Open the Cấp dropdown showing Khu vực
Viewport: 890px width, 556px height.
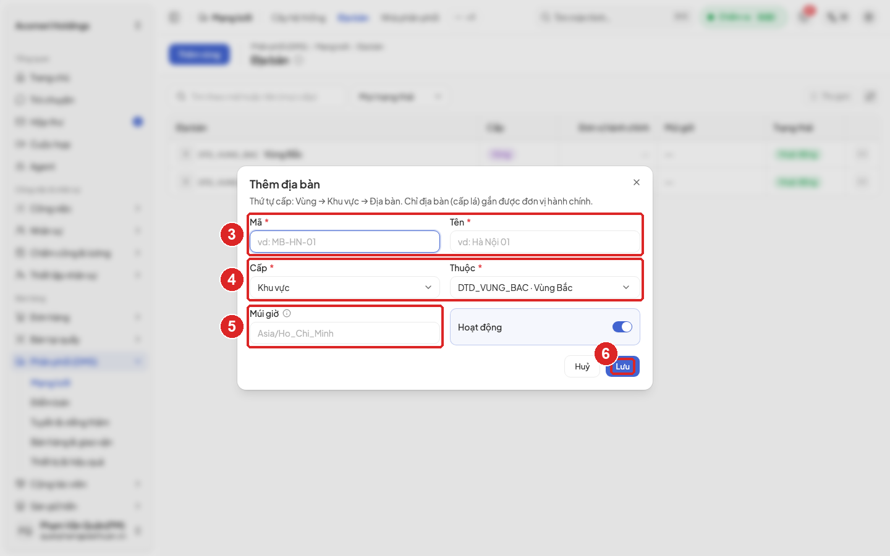pyautogui.click(x=345, y=287)
